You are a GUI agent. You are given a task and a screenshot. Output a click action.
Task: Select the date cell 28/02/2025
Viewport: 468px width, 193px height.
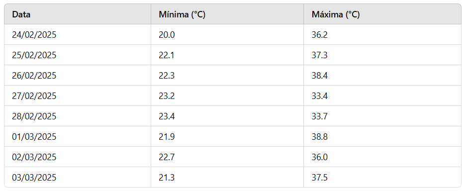click(34, 116)
